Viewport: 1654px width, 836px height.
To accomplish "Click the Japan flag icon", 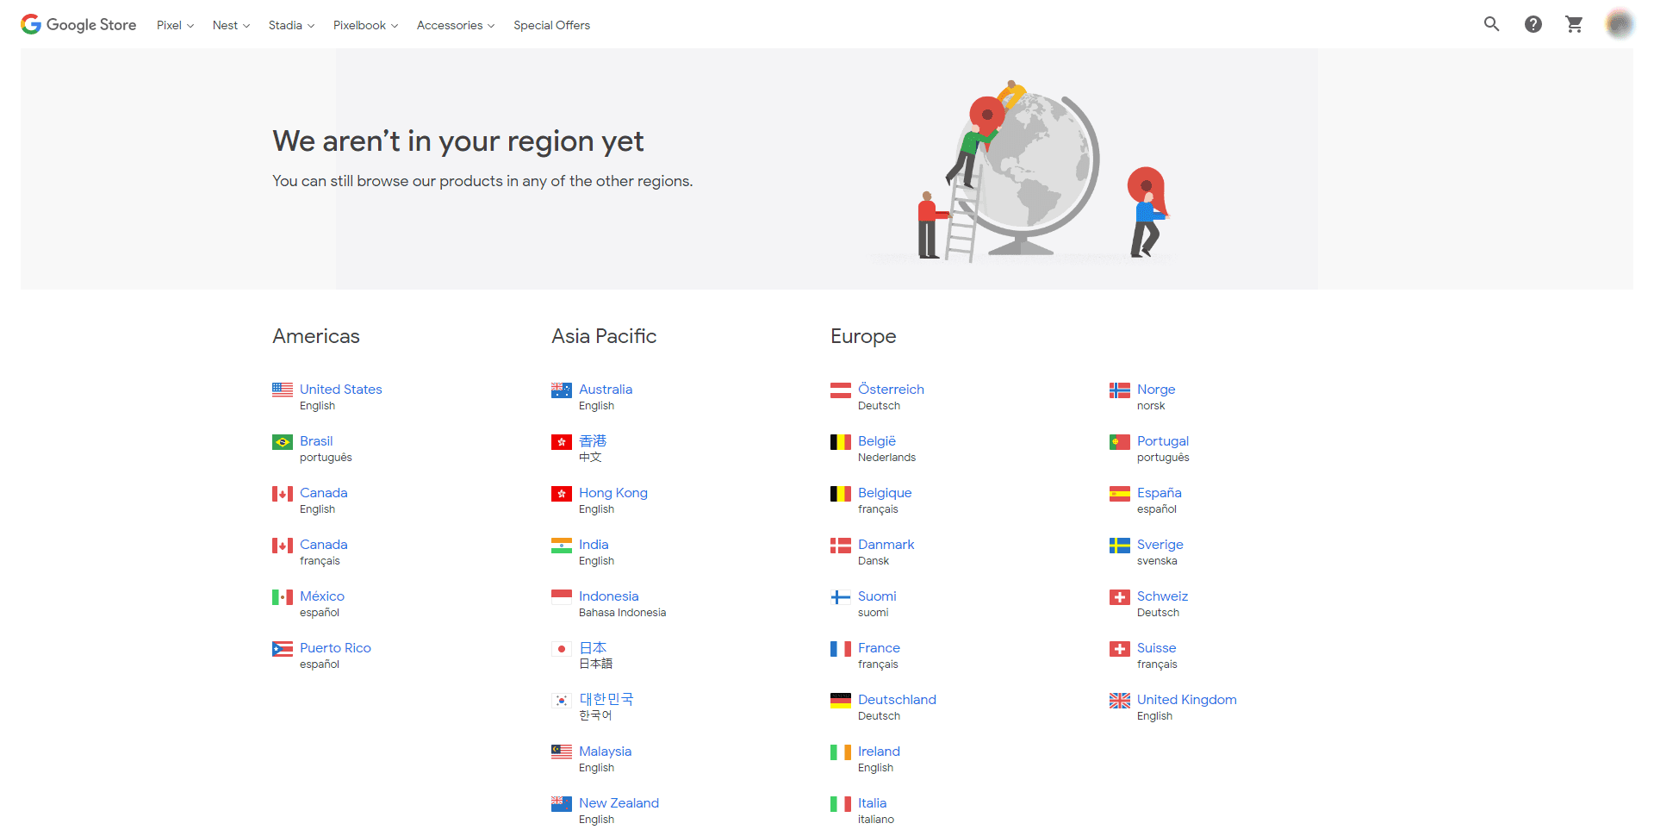I will [x=562, y=648].
